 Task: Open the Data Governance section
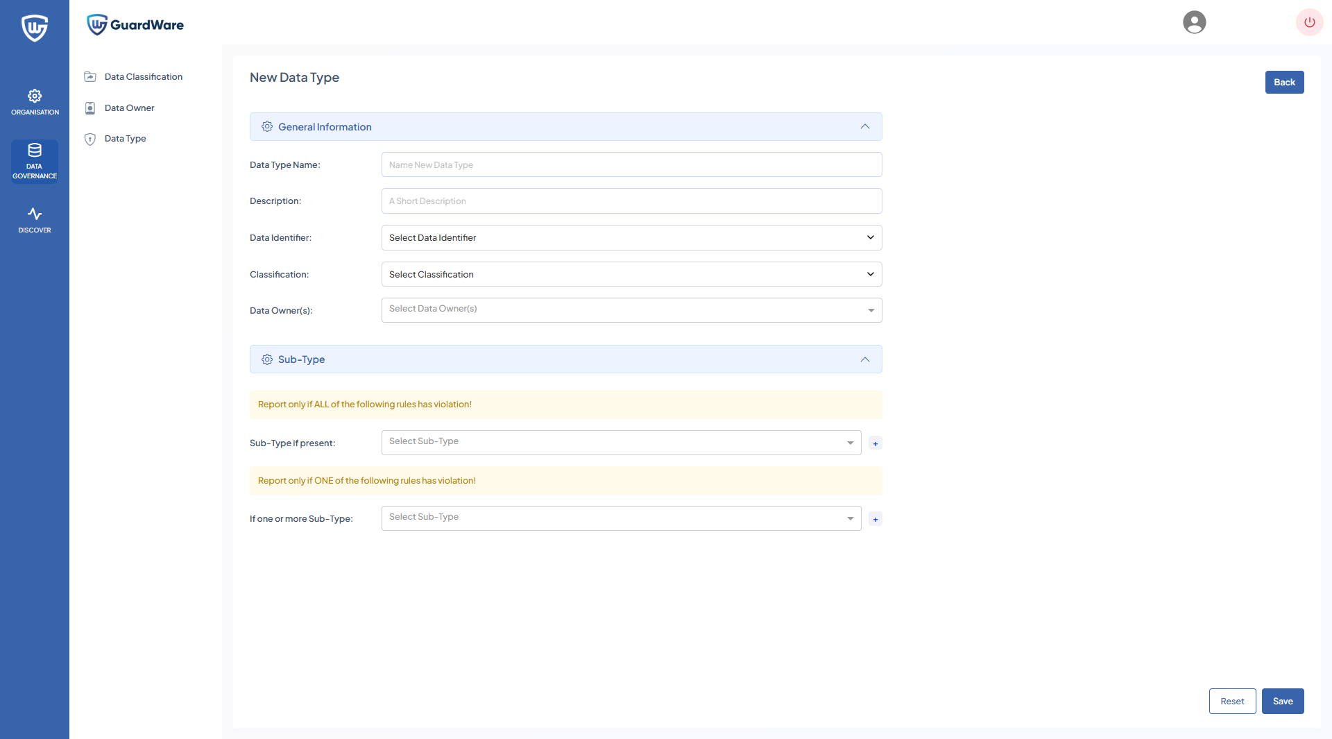35,161
